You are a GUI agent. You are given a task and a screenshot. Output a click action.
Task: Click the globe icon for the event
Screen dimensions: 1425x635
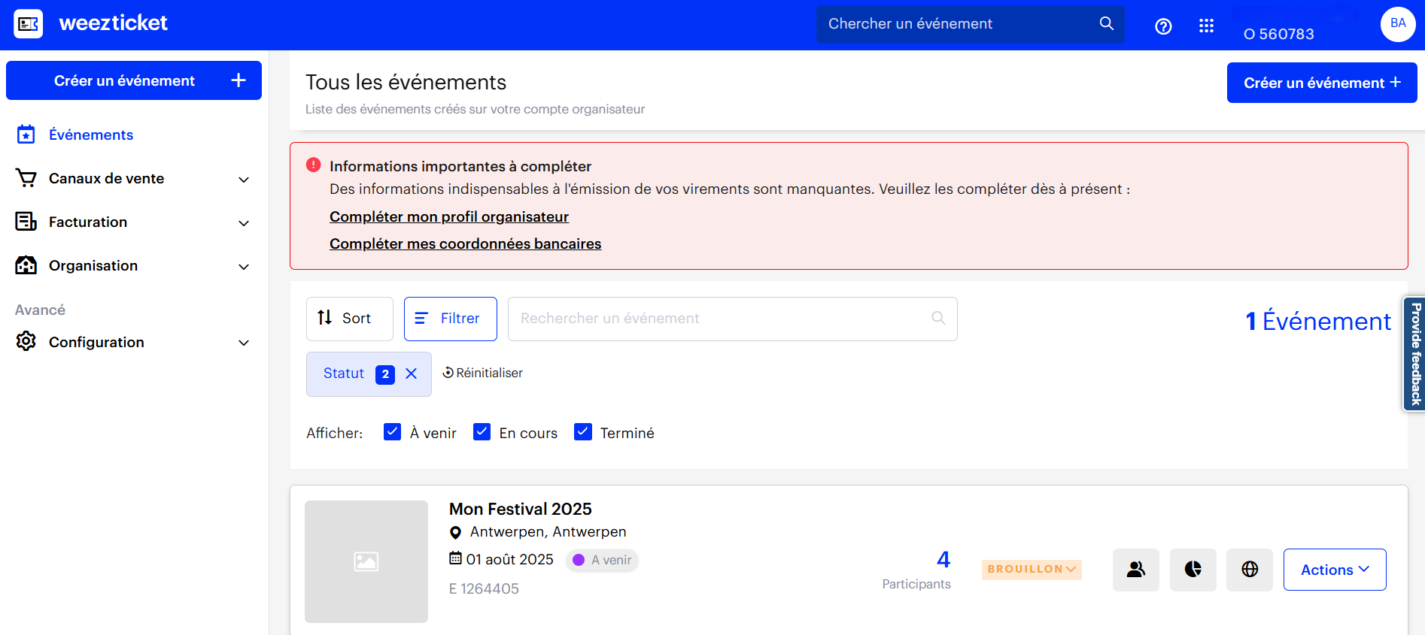point(1249,570)
